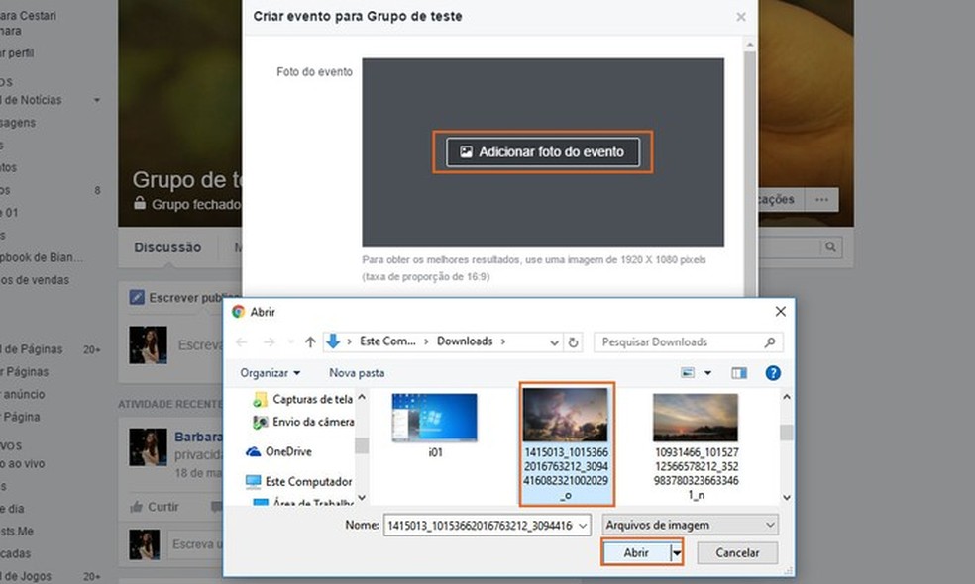
Task: Click Downloads in the breadcrumb path
Action: pos(465,341)
